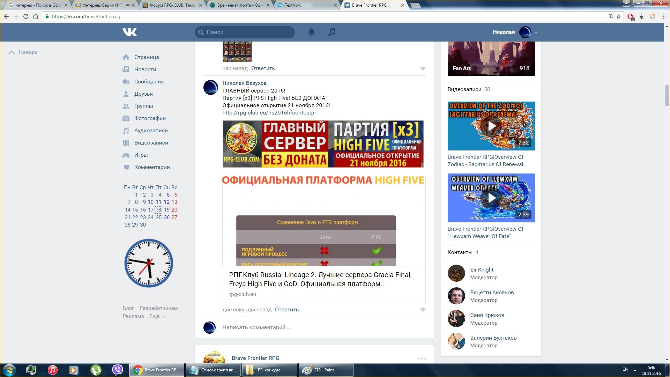Open the rpg-club.eu contest link
This screenshot has height=377, width=670.
pyautogui.click(x=271, y=112)
